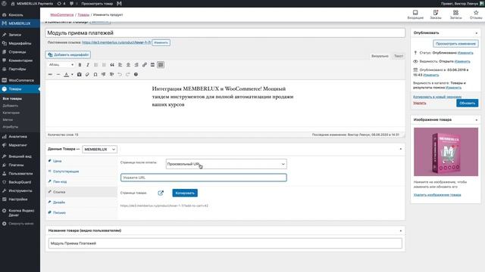The width and height of the screenshot is (485, 272).
Task: Open the WooCommerce Reviews star icon
Action: point(476,14)
